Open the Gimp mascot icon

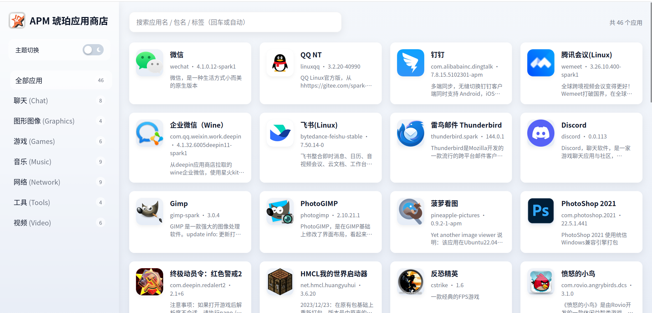(x=150, y=211)
